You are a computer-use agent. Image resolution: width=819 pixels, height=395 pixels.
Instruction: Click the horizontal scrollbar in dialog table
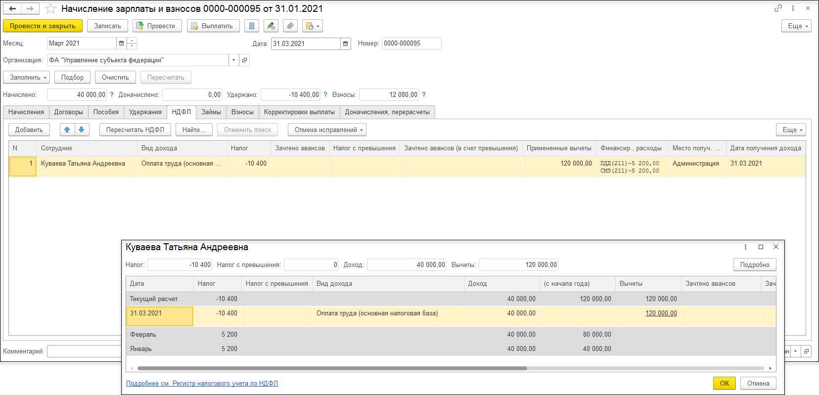tap(332, 368)
